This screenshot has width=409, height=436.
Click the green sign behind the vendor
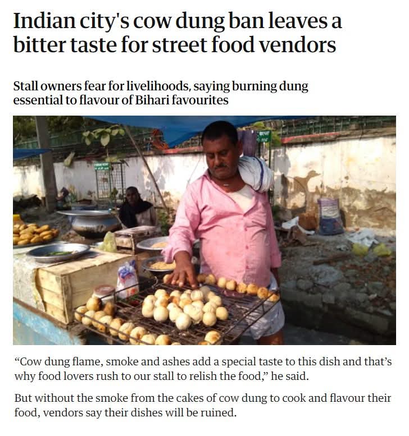(x=263, y=136)
